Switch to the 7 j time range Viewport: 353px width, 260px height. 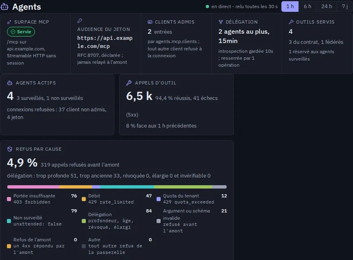[x=345, y=6]
